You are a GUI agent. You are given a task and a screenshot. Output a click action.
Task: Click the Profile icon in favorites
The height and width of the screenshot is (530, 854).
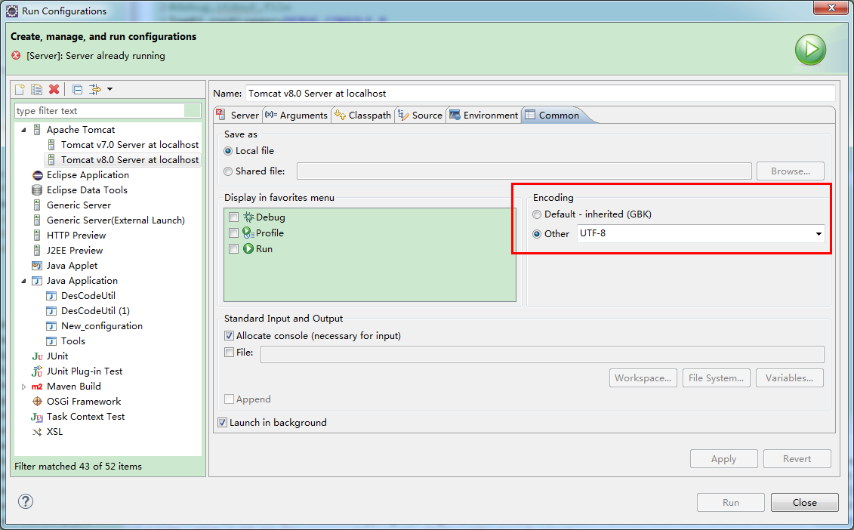248,233
